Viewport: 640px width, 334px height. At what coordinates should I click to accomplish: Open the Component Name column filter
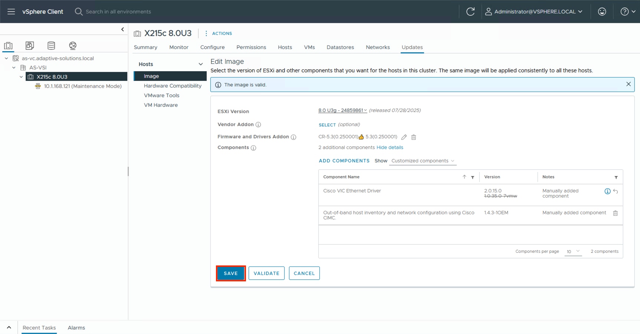473,177
